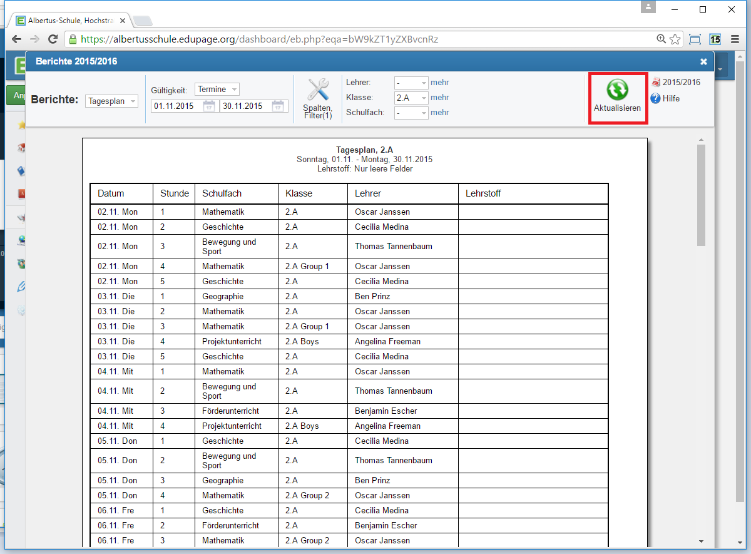Click the Stunde column header

click(x=175, y=193)
